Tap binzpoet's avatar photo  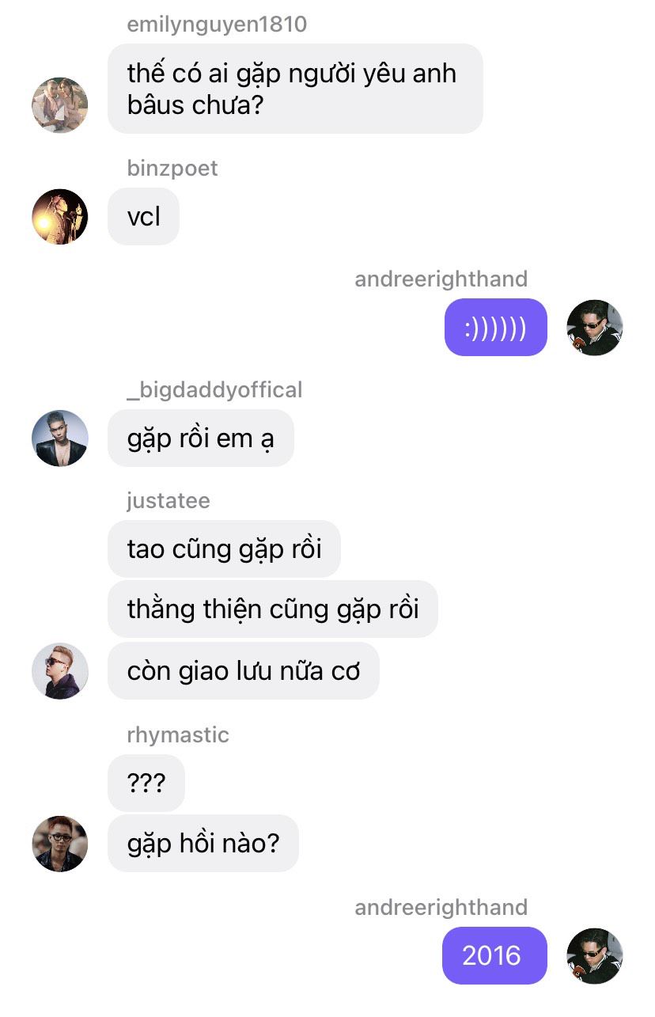click(59, 217)
